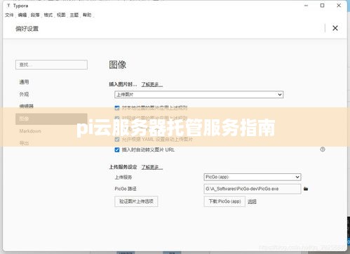The image size is (350, 254).
Task: Click the Typora app icon in title bar
Action: tap(8, 6)
